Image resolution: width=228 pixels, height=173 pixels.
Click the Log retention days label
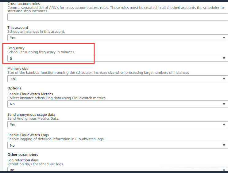[23, 160]
